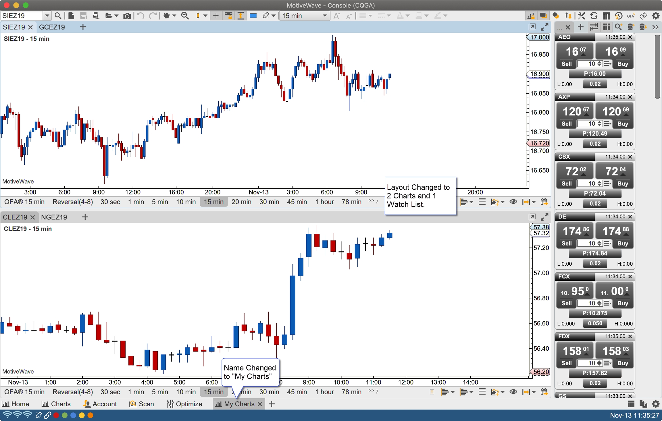The height and width of the screenshot is (421, 662).
Task: Click the green status dot in status bar
Action: 65,415
